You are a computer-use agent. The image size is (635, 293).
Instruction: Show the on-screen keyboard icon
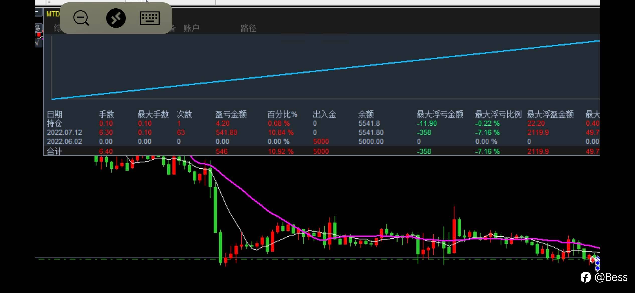coord(150,18)
